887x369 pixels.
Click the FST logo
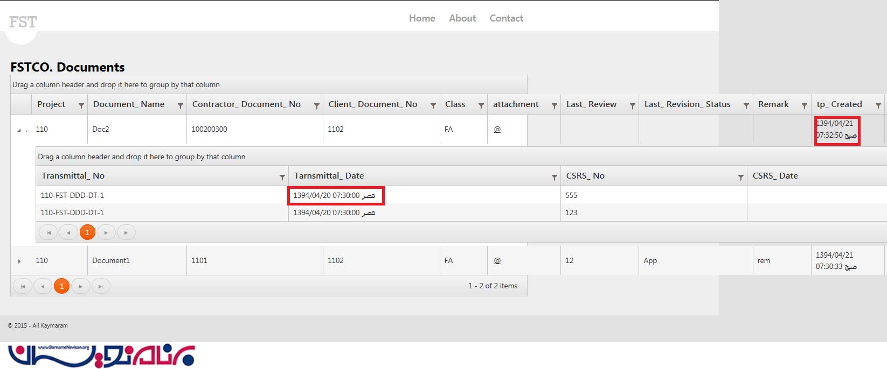[23, 23]
